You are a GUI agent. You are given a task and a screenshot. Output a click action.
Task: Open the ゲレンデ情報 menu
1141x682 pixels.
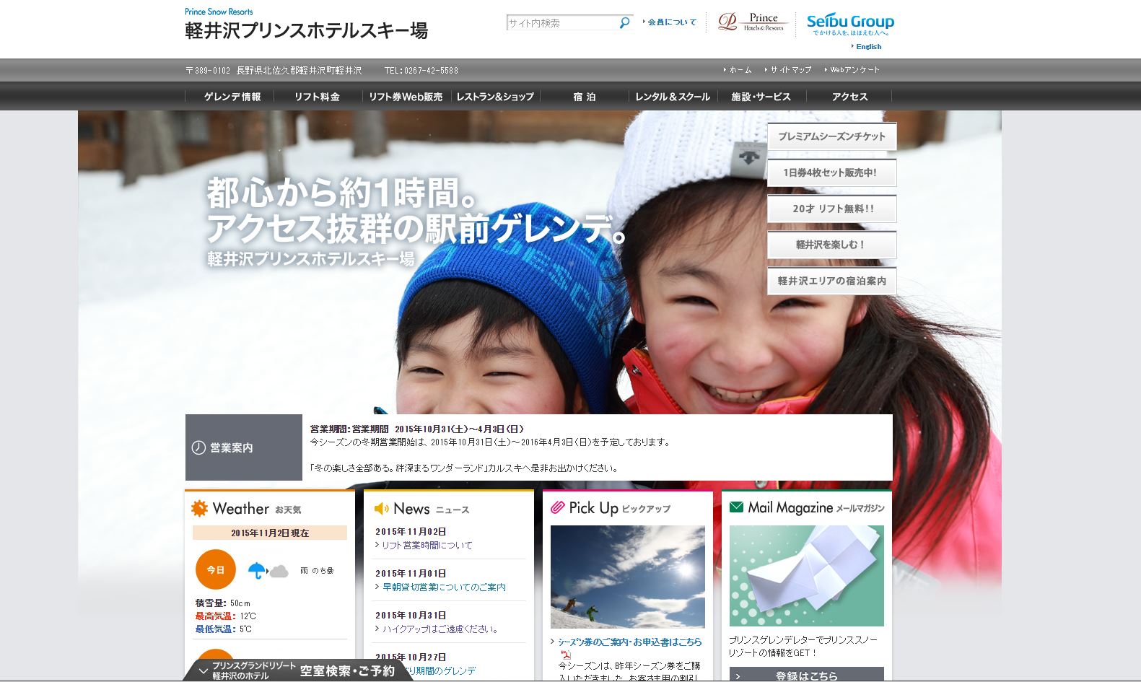point(232,97)
